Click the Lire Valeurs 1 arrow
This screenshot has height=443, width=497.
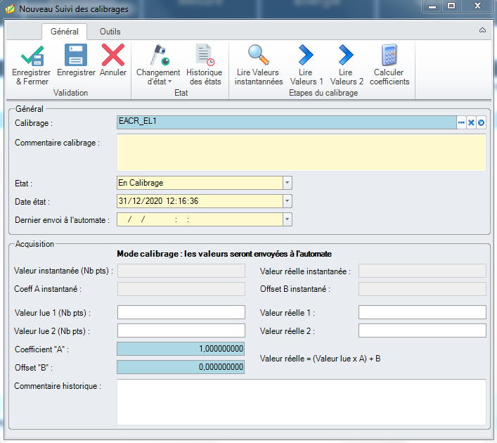(306, 56)
